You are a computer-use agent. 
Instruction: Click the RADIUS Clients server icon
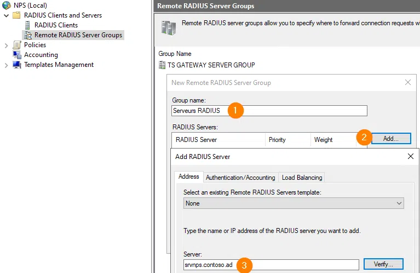point(27,25)
